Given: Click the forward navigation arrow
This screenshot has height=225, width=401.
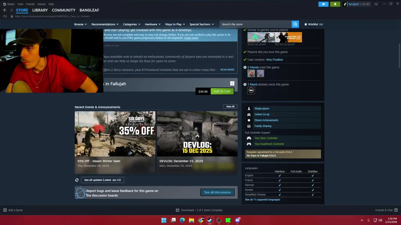Looking at the screenshot, I should [x=12, y=10].
